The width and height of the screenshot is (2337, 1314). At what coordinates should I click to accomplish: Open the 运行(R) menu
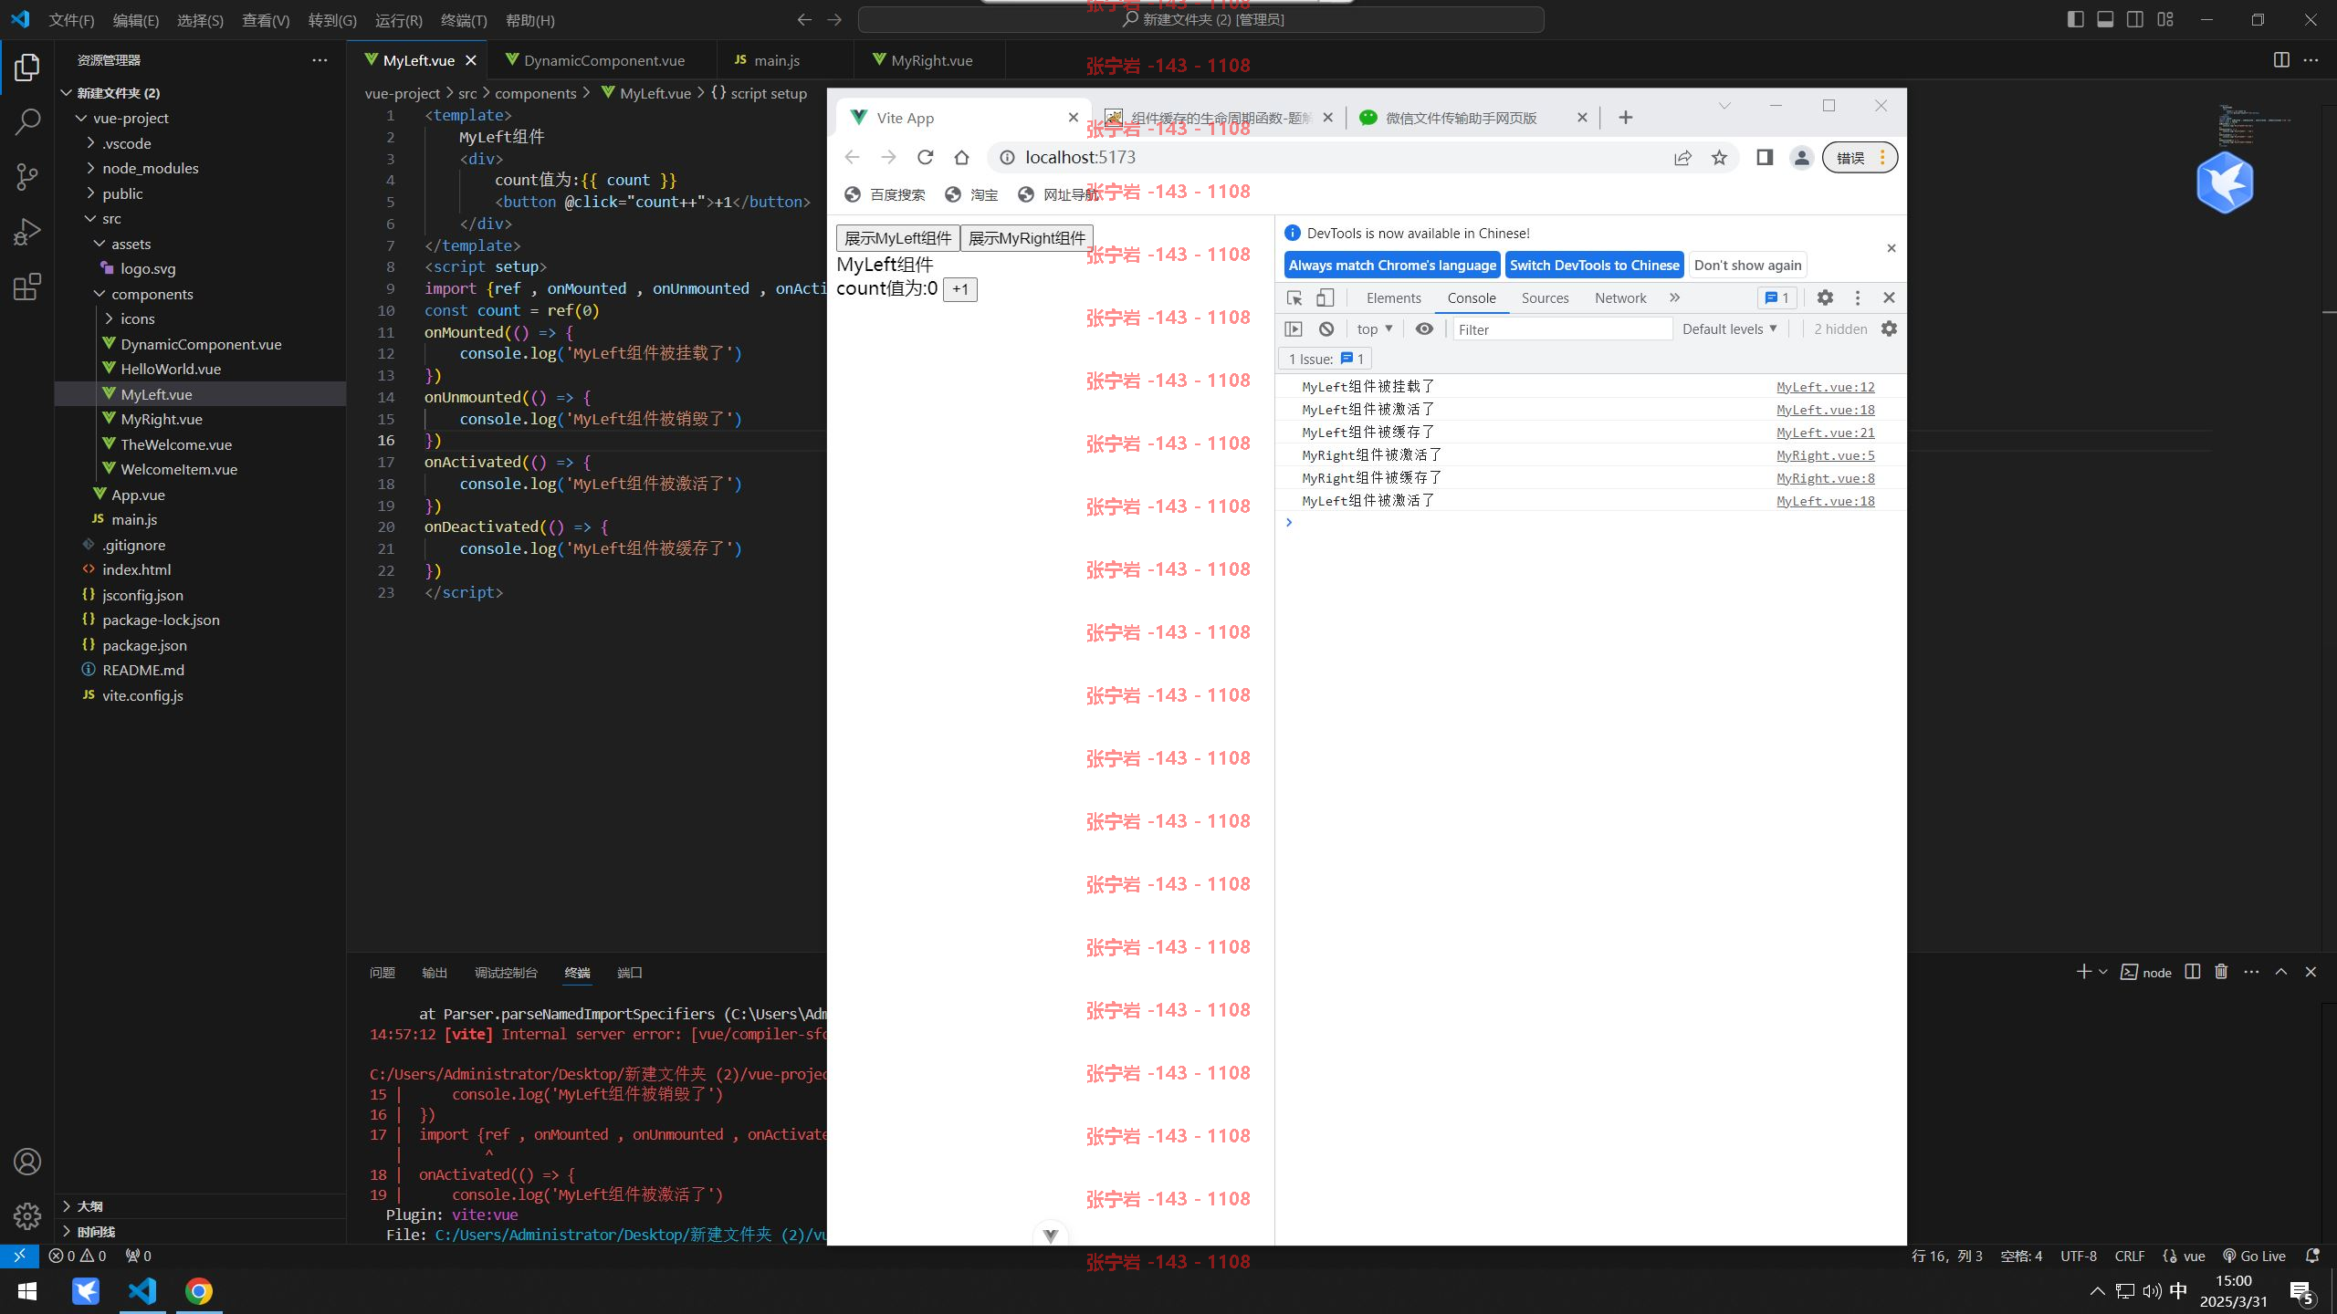(399, 20)
